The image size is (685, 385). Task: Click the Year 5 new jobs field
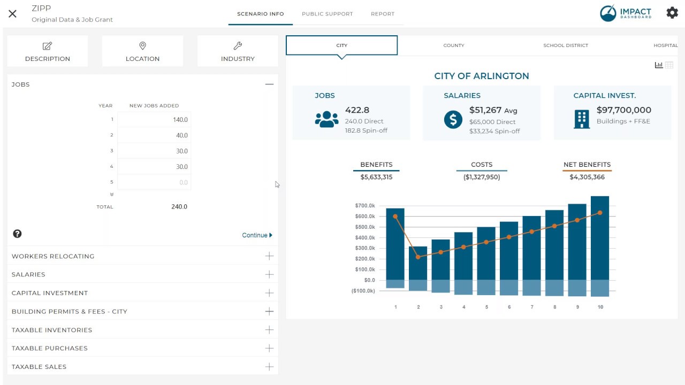tap(154, 182)
